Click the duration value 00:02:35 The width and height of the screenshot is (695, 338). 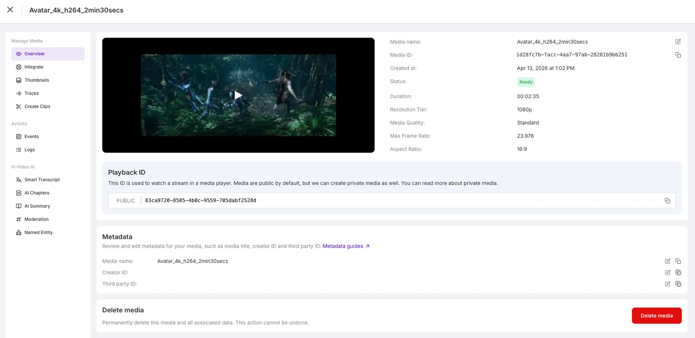(528, 96)
